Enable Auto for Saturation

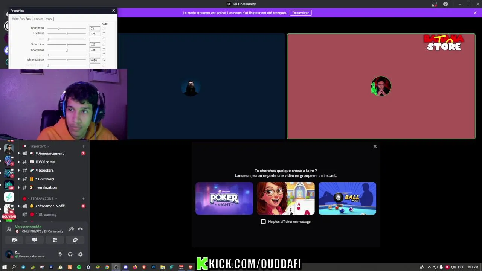click(x=104, y=44)
